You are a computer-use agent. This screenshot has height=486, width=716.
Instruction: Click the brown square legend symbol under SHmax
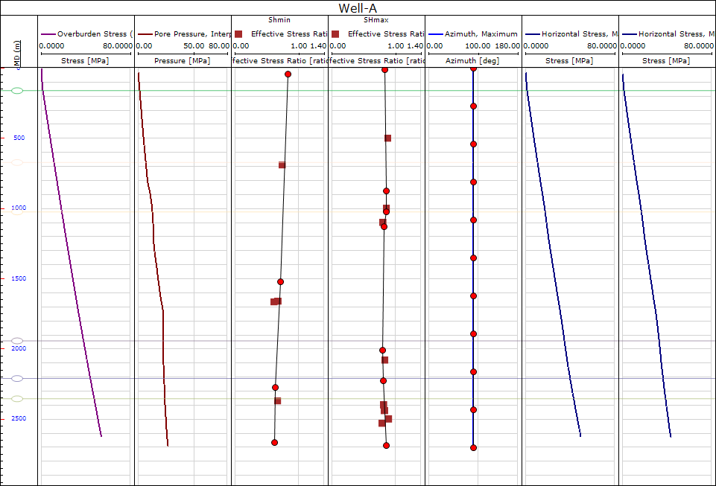[335, 34]
